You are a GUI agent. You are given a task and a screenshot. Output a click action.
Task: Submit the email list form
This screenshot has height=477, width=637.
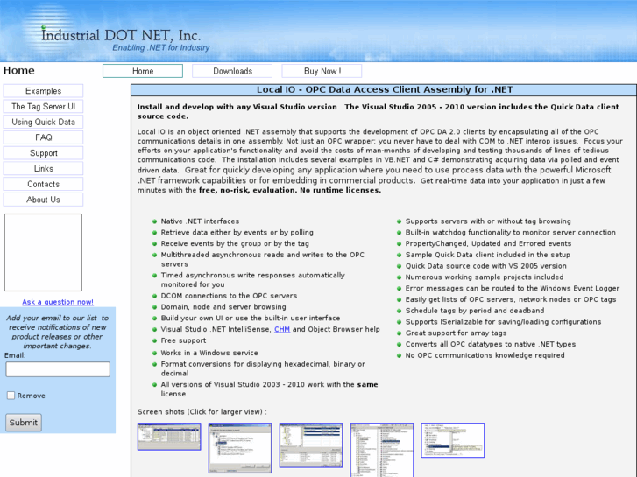(24, 423)
